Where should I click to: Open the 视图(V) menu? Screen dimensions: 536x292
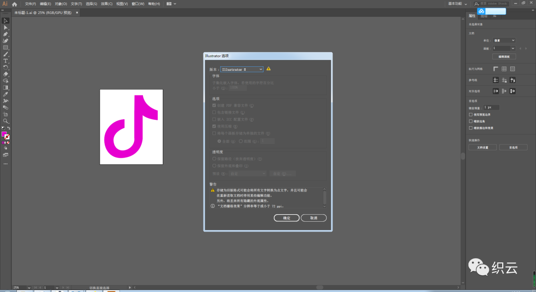click(x=122, y=4)
